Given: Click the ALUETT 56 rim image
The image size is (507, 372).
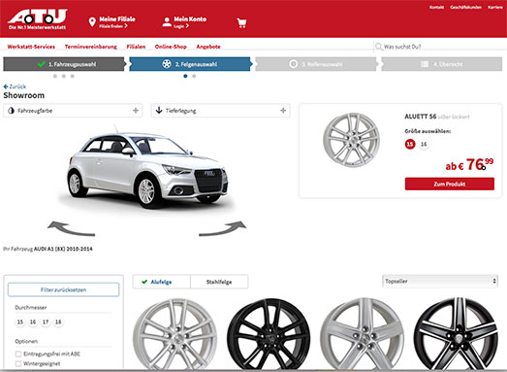Looking at the screenshot, I should [351, 140].
